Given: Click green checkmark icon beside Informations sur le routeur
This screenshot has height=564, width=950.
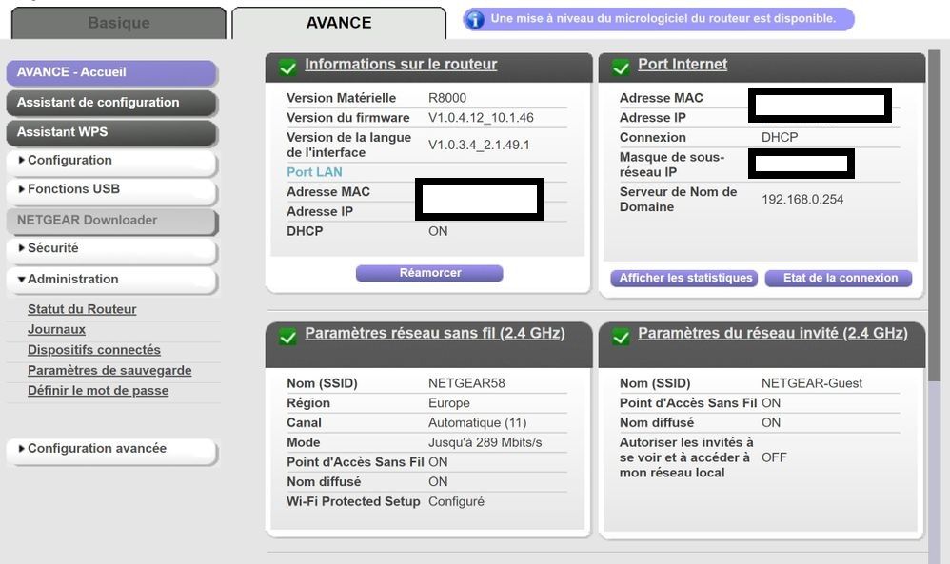Looking at the screenshot, I should (287, 68).
